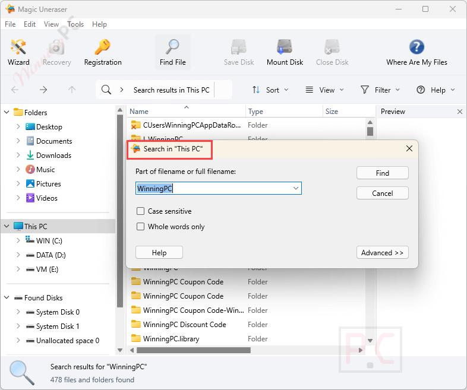Image resolution: width=467 pixels, height=390 pixels.
Task: Open the File menu
Action: click(x=10, y=24)
